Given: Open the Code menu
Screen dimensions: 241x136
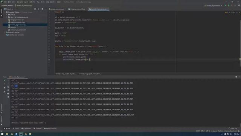Looking at the screenshot, I should coord(26,2).
